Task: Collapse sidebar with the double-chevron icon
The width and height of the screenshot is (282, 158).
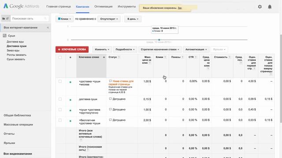Action: tap(48, 28)
